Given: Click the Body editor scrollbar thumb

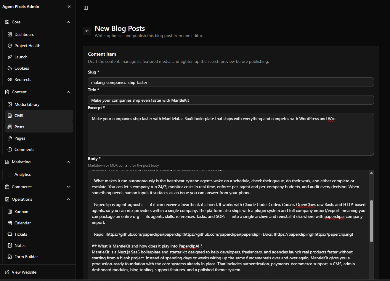Looking at the screenshot, I should 371,221.
